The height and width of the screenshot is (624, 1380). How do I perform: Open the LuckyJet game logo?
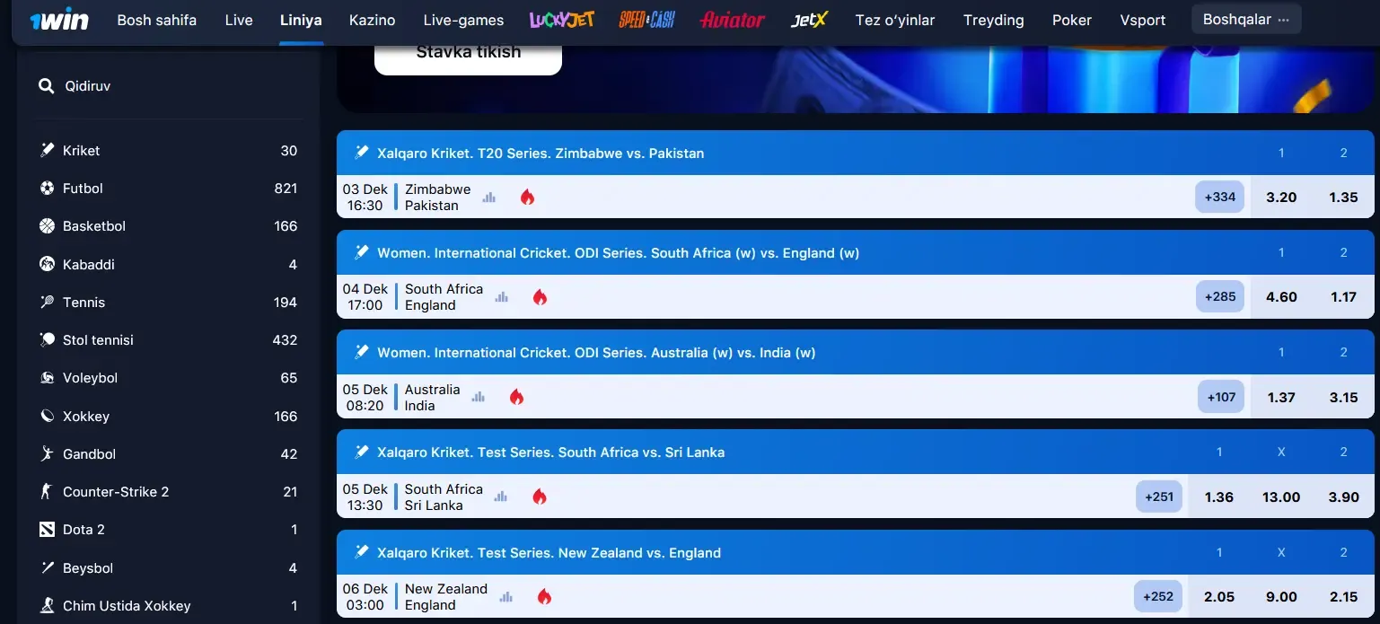point(561,20)
